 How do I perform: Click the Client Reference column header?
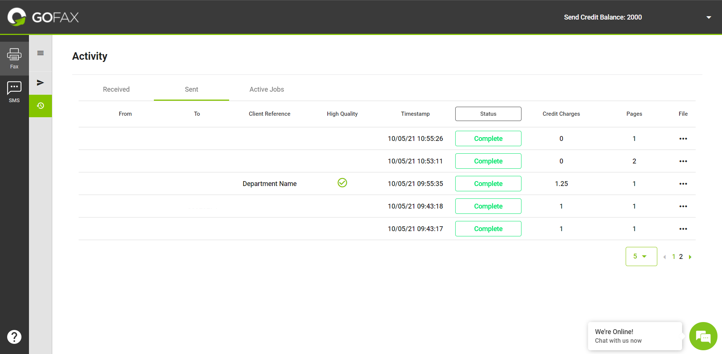tap(269, 114)
